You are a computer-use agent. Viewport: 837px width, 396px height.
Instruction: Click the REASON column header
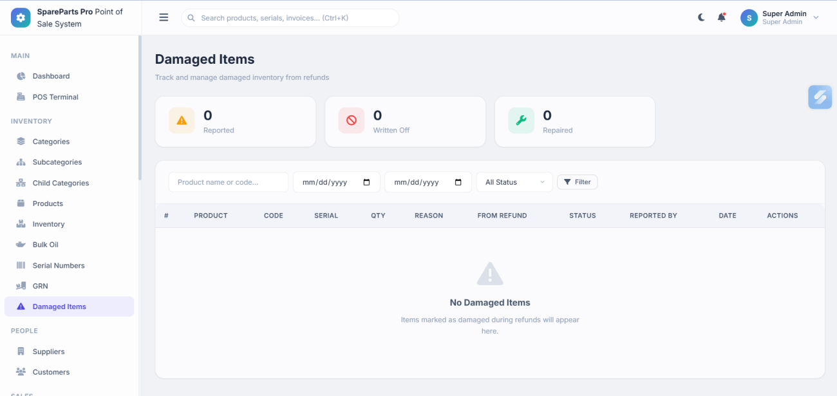click(x=429, y=216)
